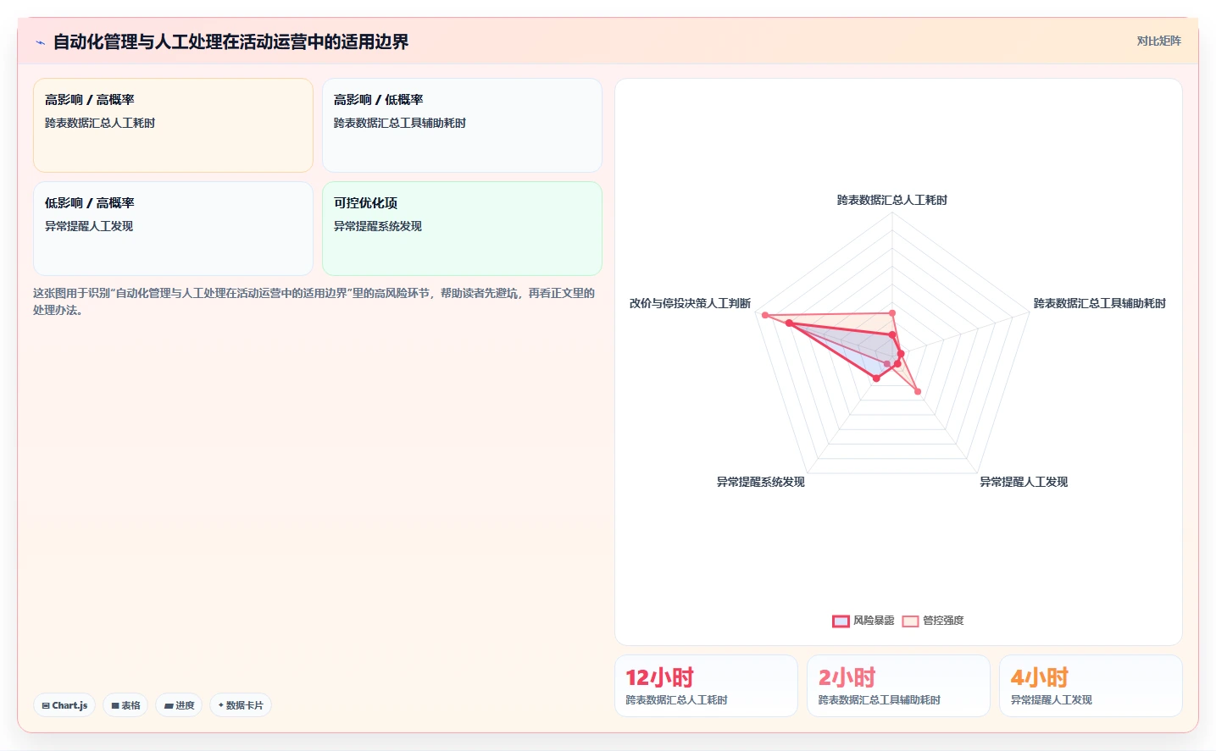The image size is (1216, 751).
Task: Toggle the 风险暴露 legend swatch
Action: coord(841,621)
